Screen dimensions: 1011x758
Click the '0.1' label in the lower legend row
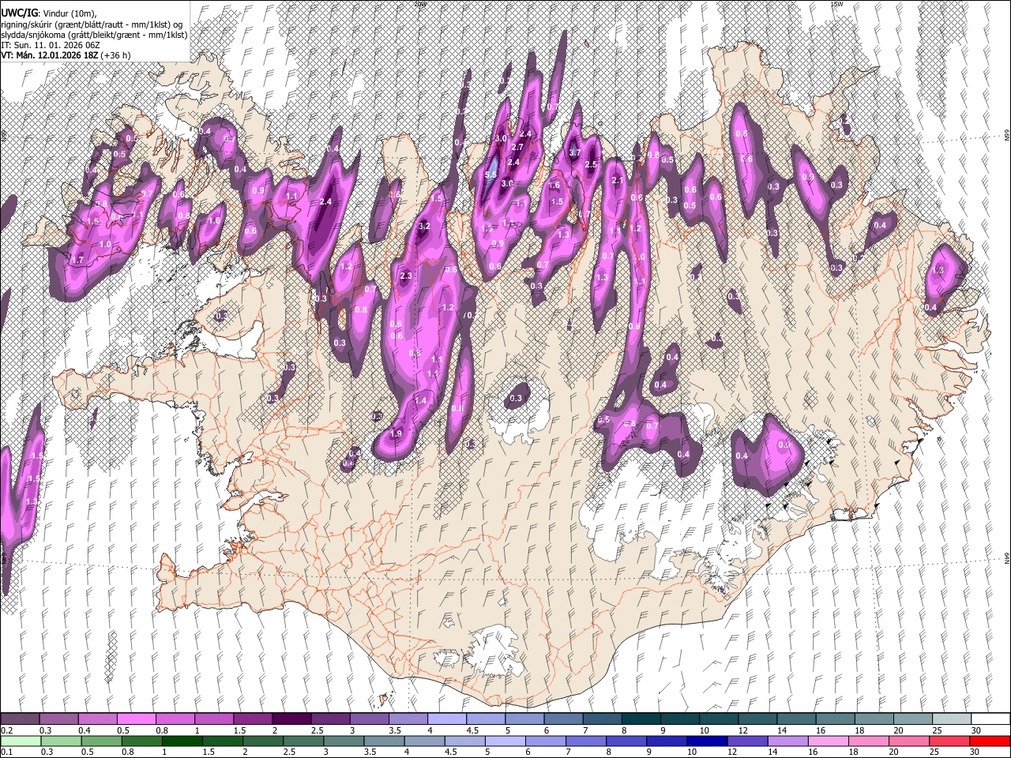(x=6, y=752)
